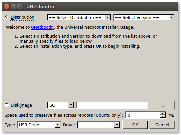Viewport: 181px width, 135px height.
Task: Open the Drive selection dropdown
Action: (x=99, y=125)
